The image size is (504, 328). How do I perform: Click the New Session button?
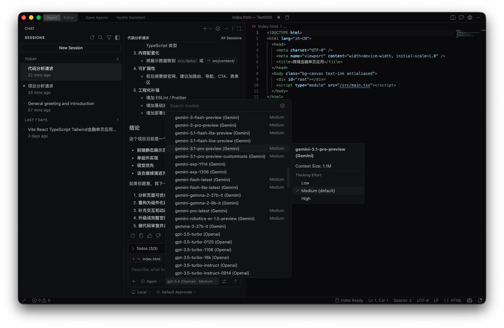[71, 48]
